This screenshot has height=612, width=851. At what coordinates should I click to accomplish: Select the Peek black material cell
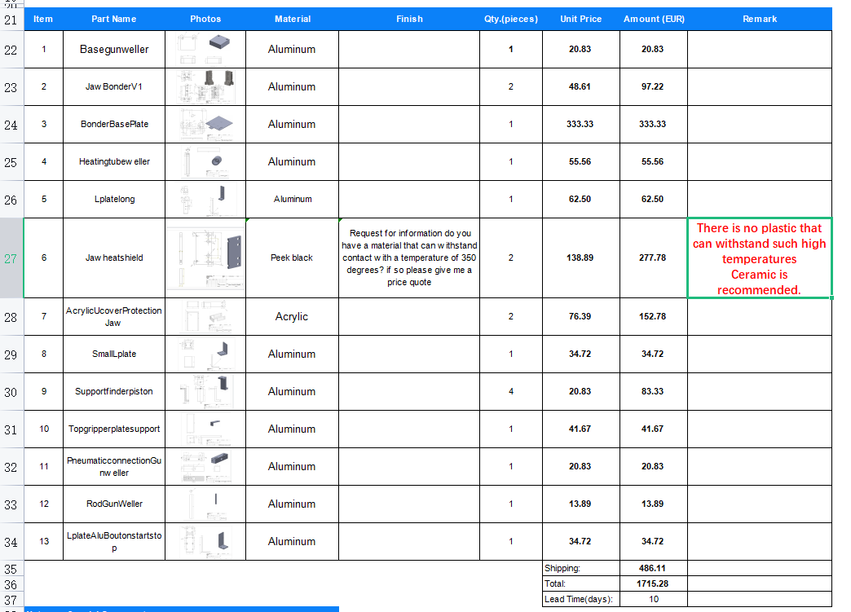point(292,258)
